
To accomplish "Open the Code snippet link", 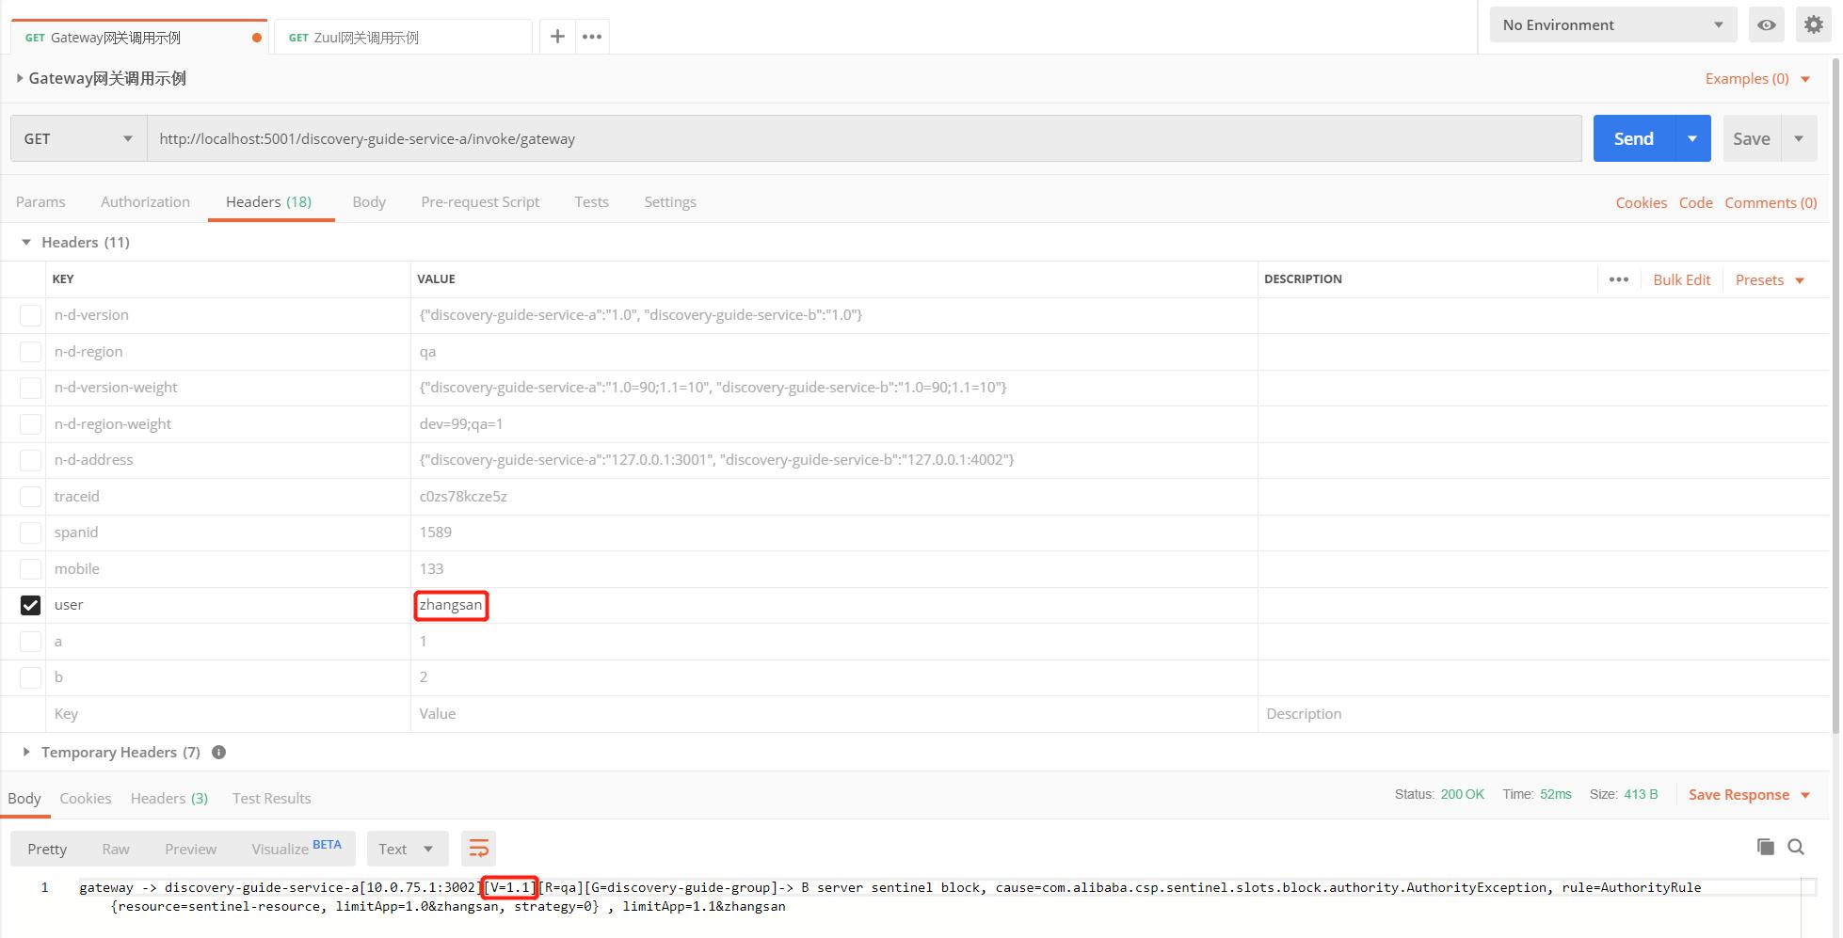I will coord(1695,203).
